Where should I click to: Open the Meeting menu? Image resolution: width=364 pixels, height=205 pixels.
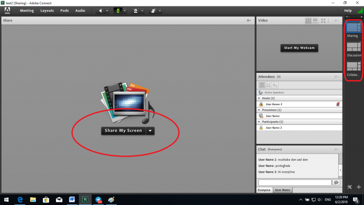[26, 10]
